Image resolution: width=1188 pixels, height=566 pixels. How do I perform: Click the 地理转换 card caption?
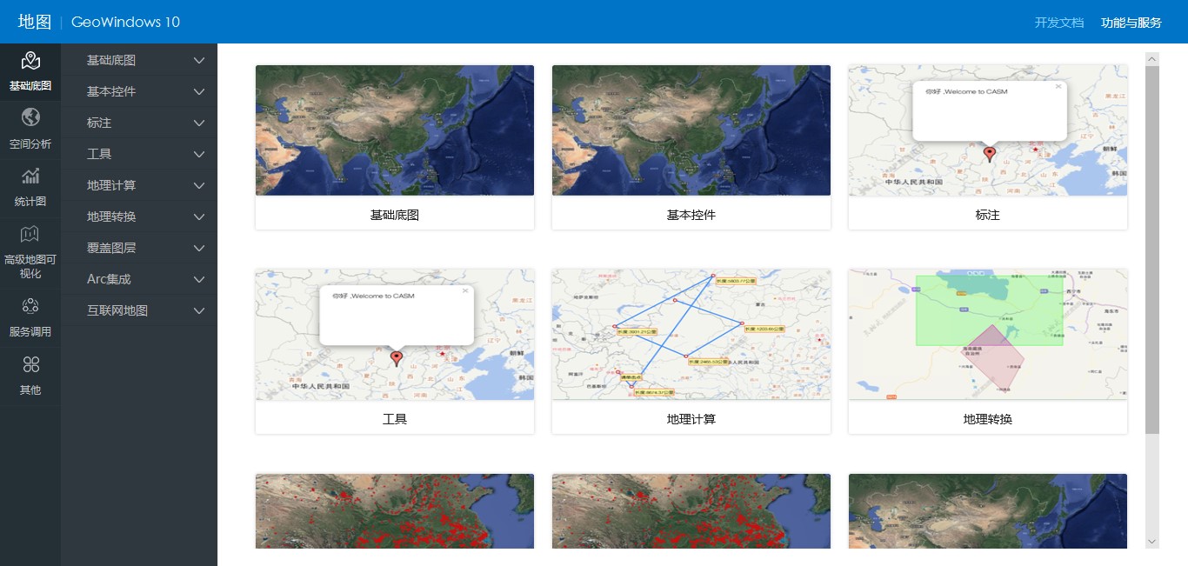click(988, 419)
